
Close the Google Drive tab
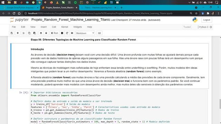point(38,8)
